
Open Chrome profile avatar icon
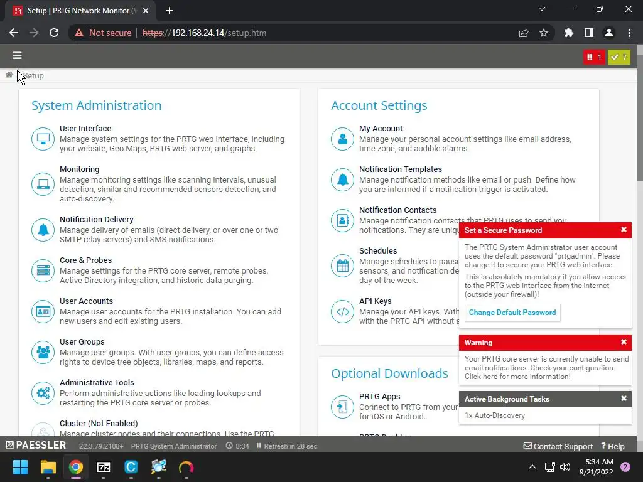click(x=609, y=33)
